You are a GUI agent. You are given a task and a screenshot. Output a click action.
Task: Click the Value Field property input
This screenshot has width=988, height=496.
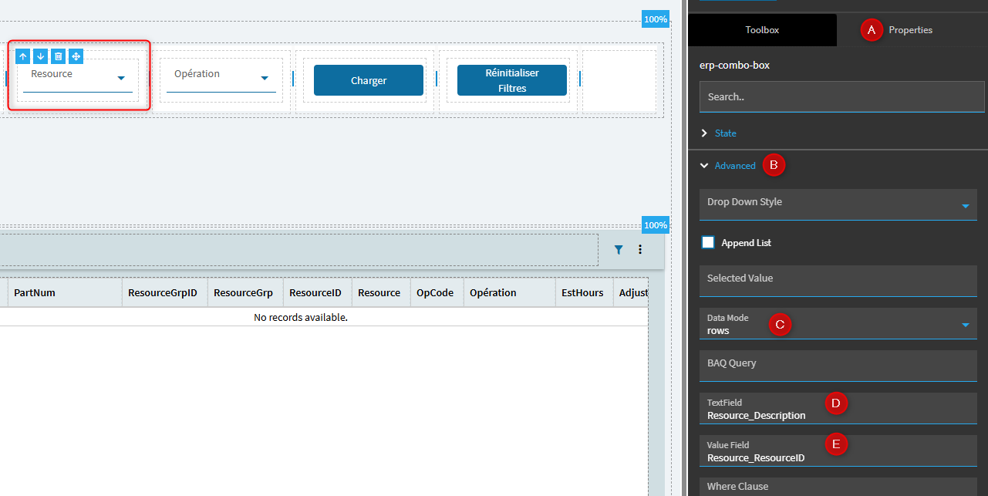pyautogui.click(x=838, y=450)
